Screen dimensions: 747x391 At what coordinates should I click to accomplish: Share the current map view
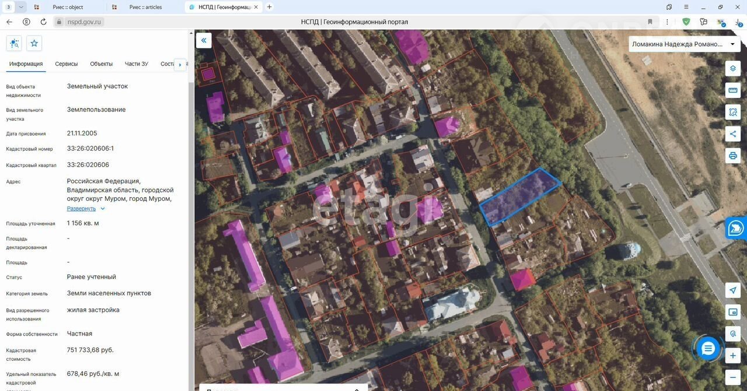pyautogui.click(x=733, y=134)
